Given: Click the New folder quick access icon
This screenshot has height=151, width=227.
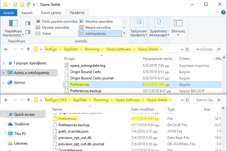Looking at the screenshot, I should tap(22, 5).
